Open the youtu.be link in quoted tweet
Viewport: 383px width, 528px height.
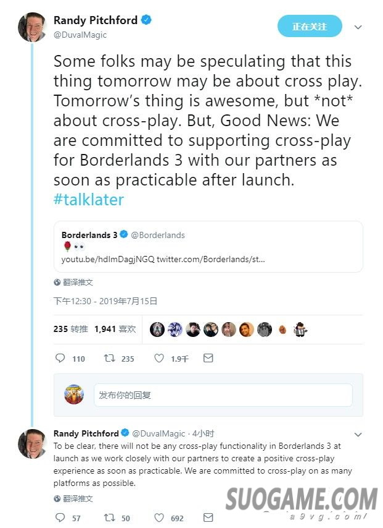pyautogui.click(x=108, y=259)
